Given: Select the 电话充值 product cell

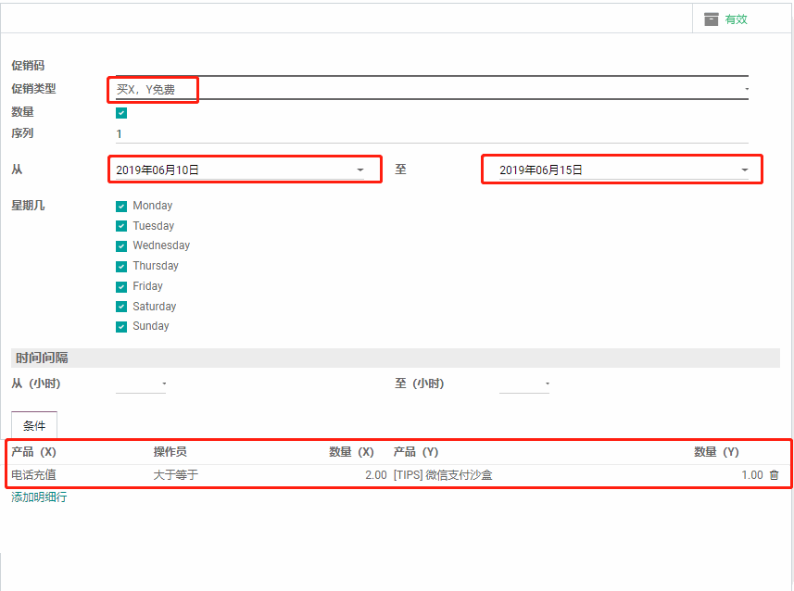Looking at the screenshot, I should 34,475.
